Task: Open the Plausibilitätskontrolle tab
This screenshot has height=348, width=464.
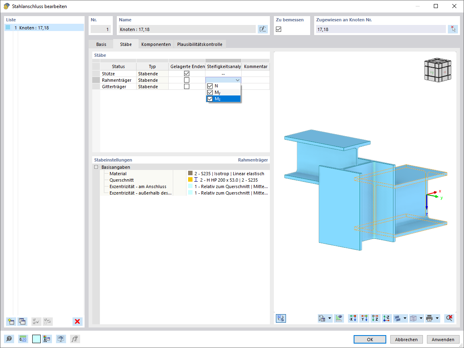Action: pos(200,44)
